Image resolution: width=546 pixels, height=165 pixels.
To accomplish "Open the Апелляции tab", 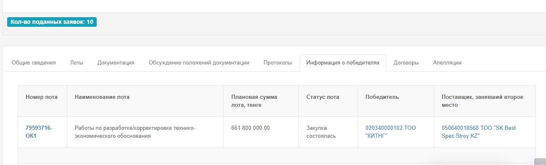I will point(447,63).
